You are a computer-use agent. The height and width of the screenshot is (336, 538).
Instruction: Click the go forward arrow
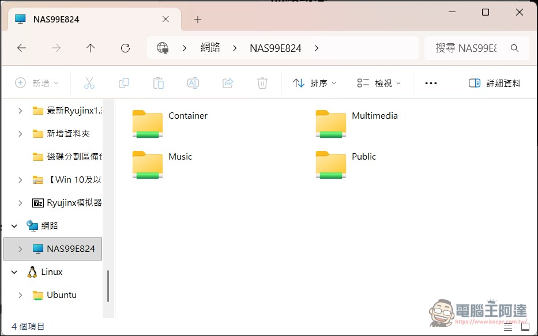(56, 48)
